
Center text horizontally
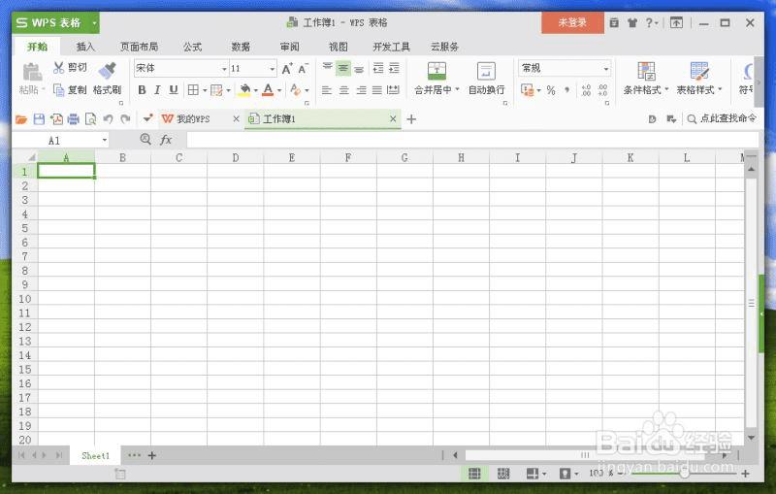click(x=344, y=89)
